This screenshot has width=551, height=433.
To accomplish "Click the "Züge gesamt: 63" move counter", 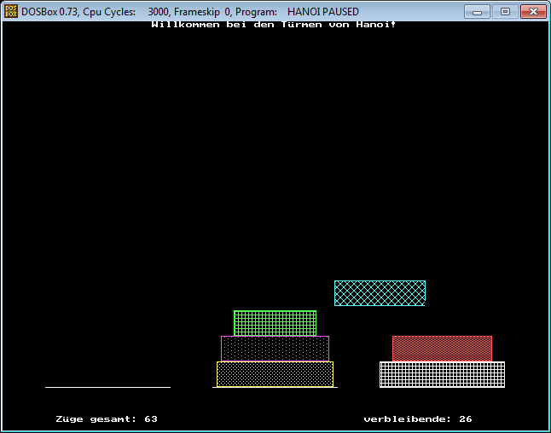I will point(107,419).
